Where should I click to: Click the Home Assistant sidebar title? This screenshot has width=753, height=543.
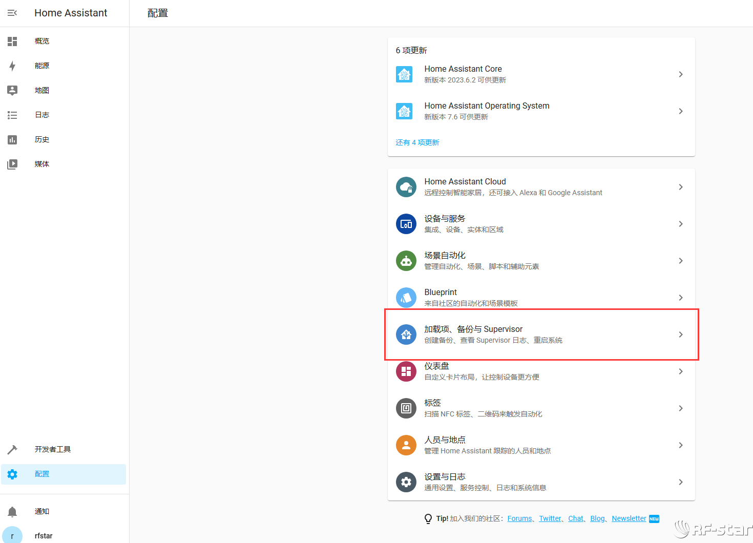[71, 13]
